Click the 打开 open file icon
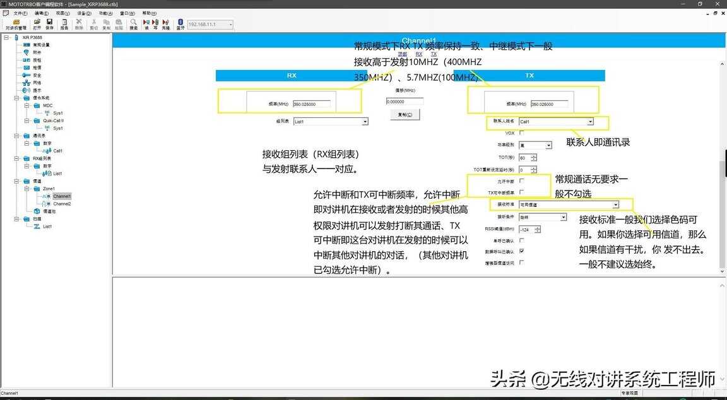Viewport: 727px width, 400px height. [x=37, y=24]
